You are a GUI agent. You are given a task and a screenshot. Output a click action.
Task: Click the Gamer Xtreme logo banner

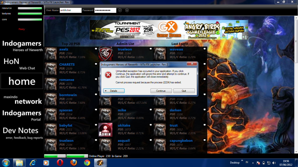coord(169,30)
